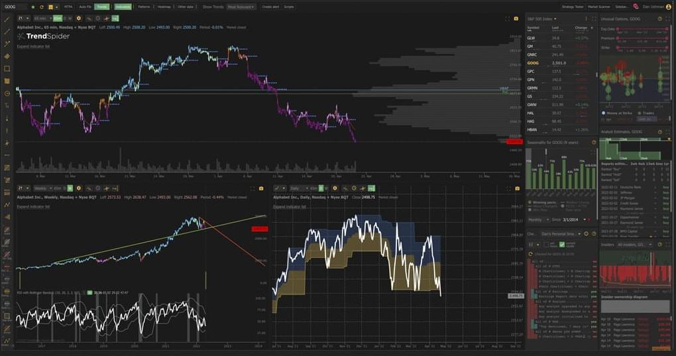Uncheck the green checked checkbox in checklist panel
This screenshot has height=356, width=676.
point(562,245)
